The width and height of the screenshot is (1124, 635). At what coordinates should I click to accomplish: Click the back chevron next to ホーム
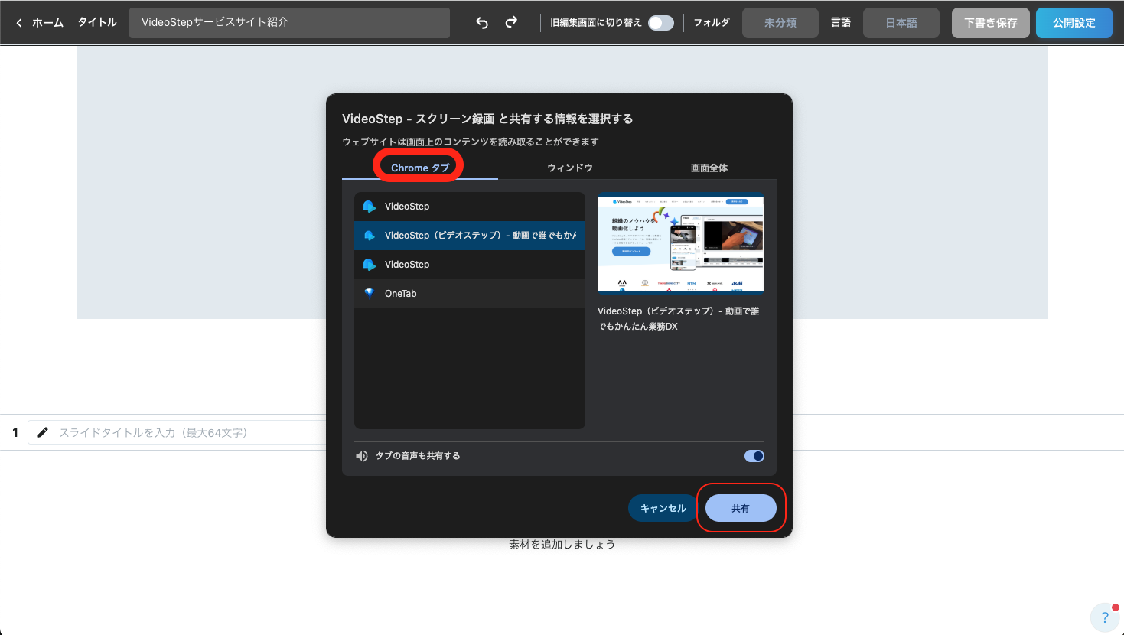coord(19,23)
